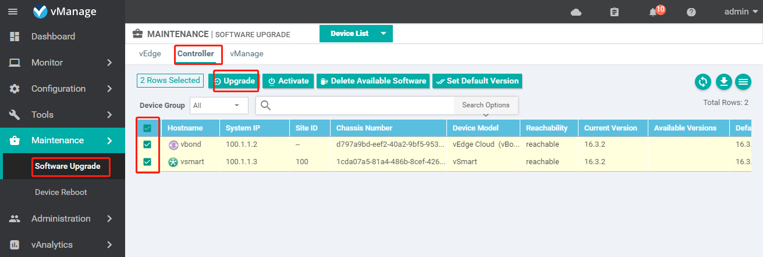
Task: Click the vsmart hostname text
Action: (194, 162)
